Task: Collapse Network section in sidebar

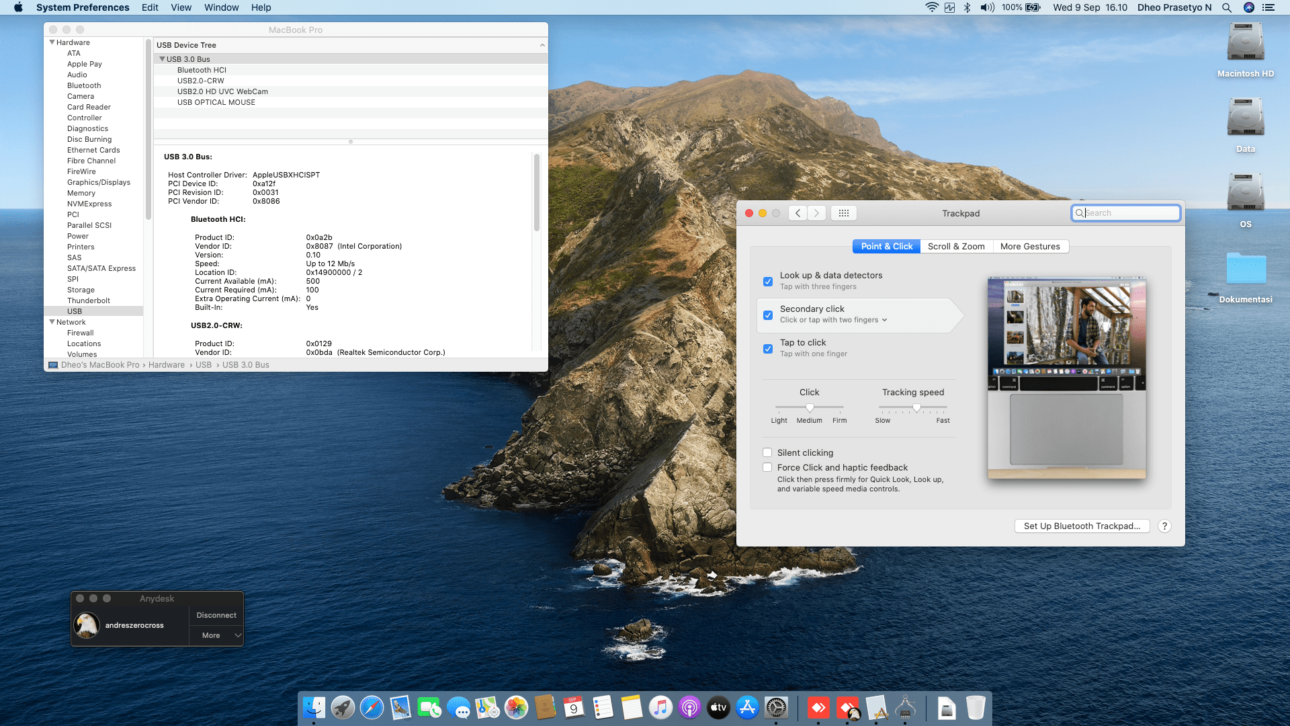Action: (x=52, y=322)
